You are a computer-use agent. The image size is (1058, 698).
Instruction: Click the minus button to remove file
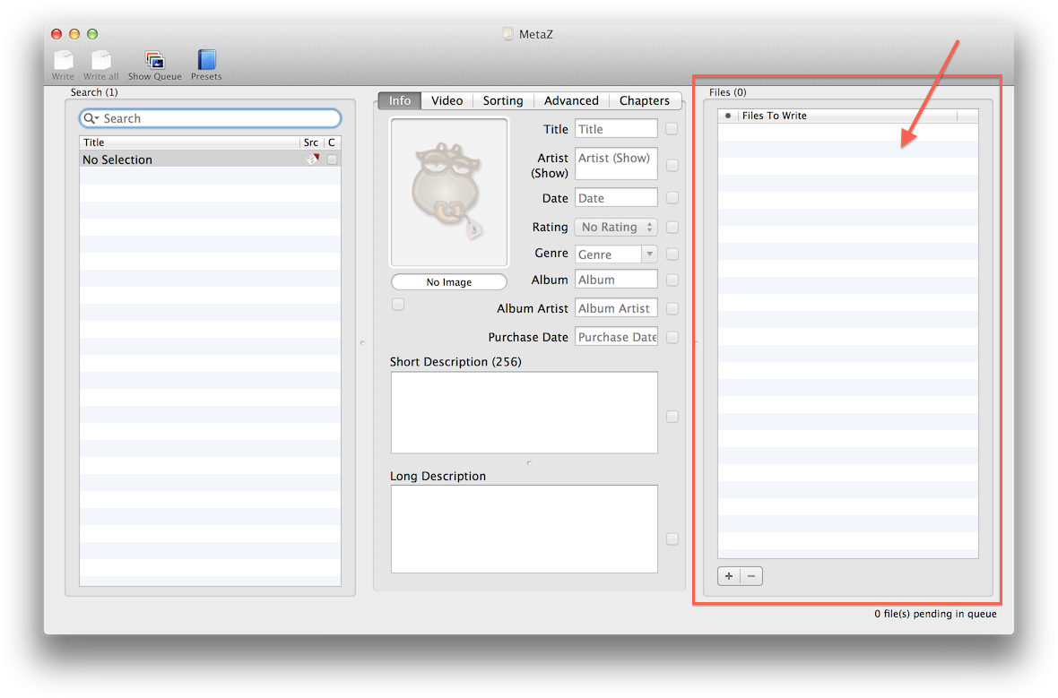coord(751,576)
